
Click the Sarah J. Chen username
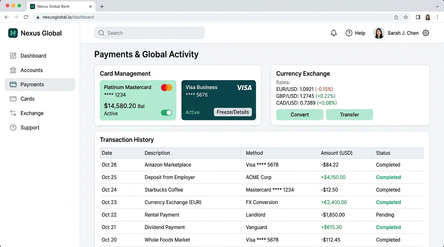[x=403, y=33]
